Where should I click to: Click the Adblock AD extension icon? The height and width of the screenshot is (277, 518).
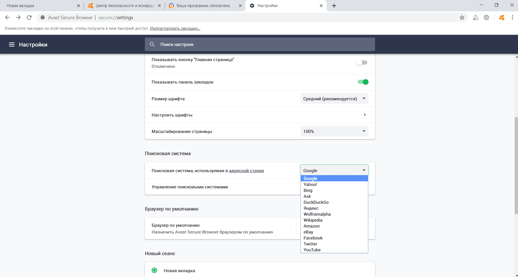point(487,18)
